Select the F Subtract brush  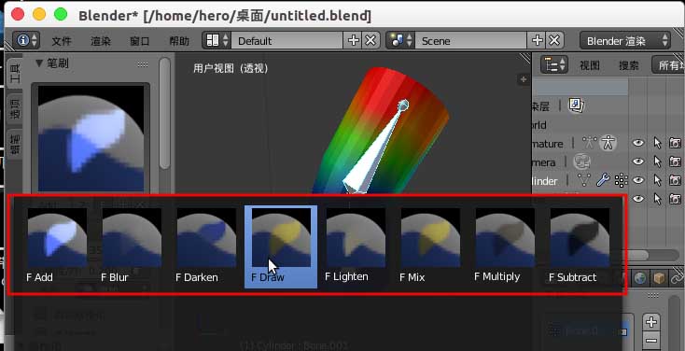[x=580, y=246]
